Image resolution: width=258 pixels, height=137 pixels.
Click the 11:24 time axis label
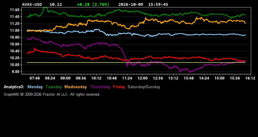(x=127, y=78)
